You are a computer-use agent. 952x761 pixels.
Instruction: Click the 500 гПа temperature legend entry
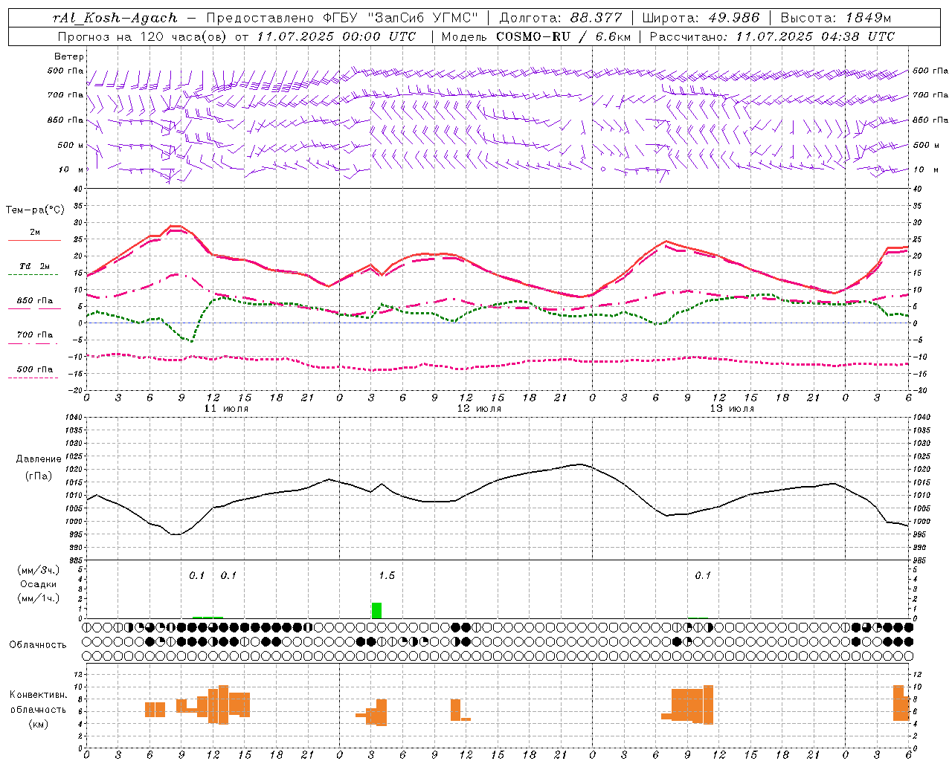35,369
